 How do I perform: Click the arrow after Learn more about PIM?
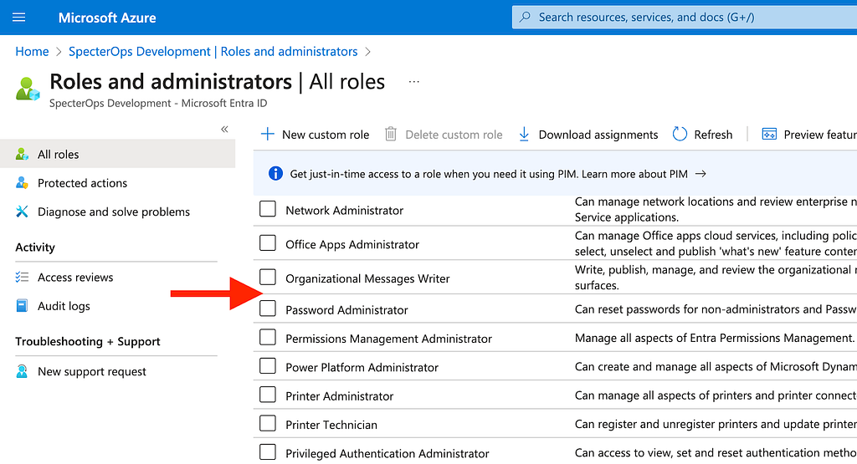click(x=700, y=174)
